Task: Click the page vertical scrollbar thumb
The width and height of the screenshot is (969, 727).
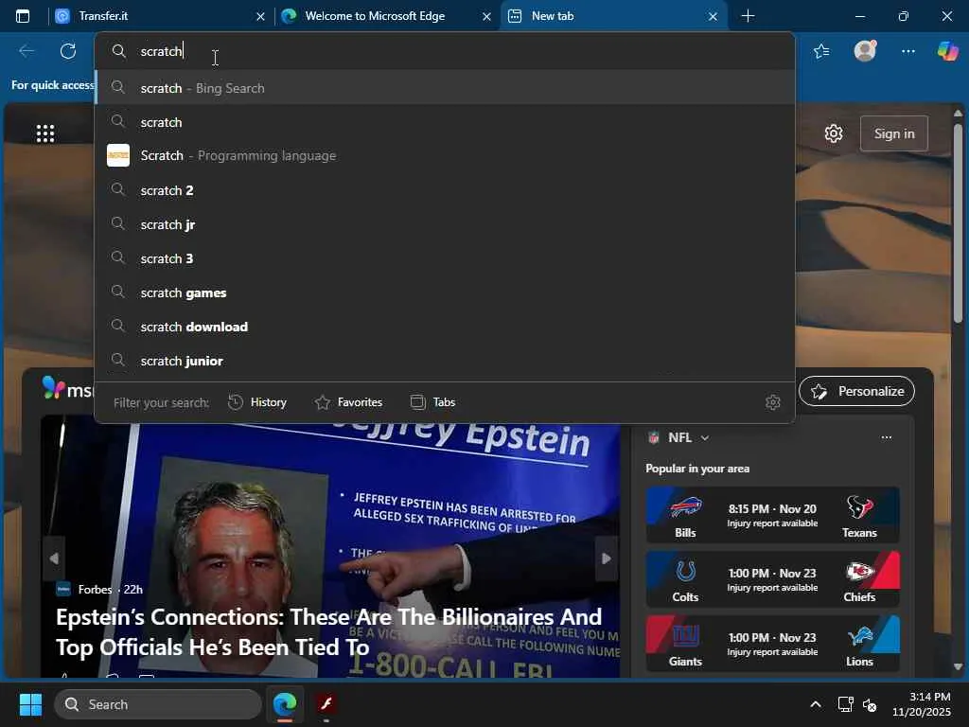Action: coord(958,222)
